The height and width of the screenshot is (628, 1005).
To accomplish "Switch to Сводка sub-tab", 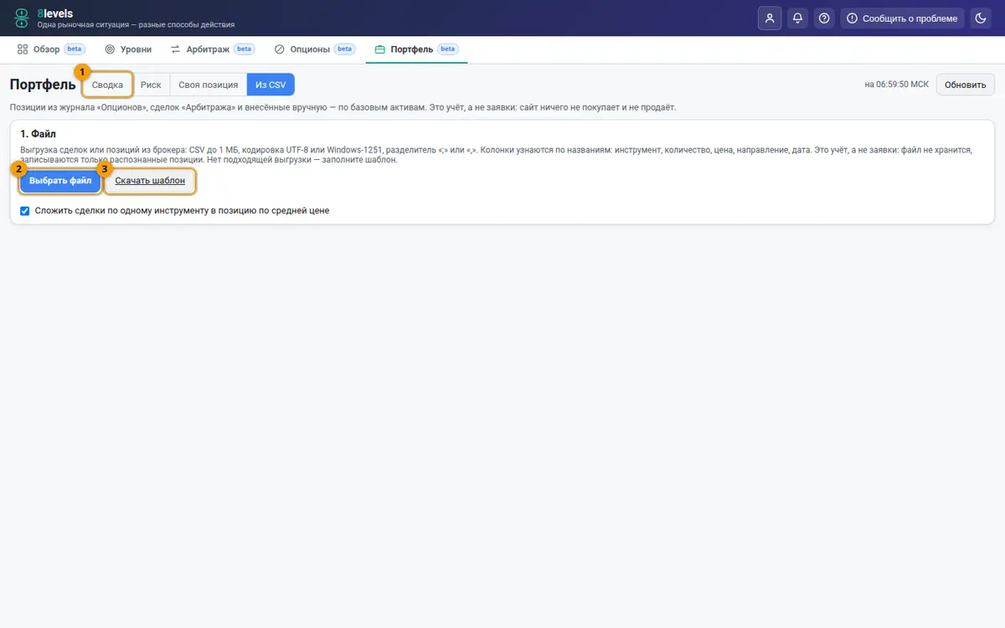I will click(107, 85).
